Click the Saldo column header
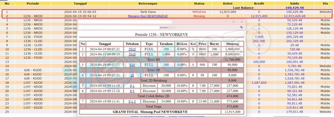 click(294, 4)
